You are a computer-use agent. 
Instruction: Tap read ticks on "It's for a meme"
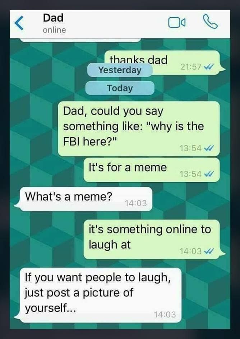[x=209, y=174]
